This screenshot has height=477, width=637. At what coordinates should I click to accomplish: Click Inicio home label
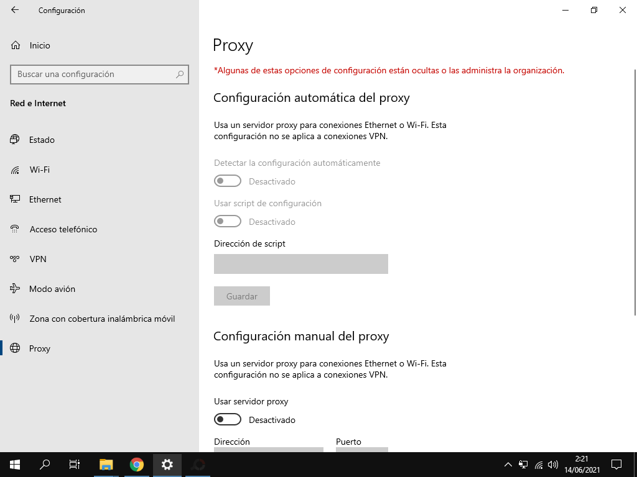point(40,45)
